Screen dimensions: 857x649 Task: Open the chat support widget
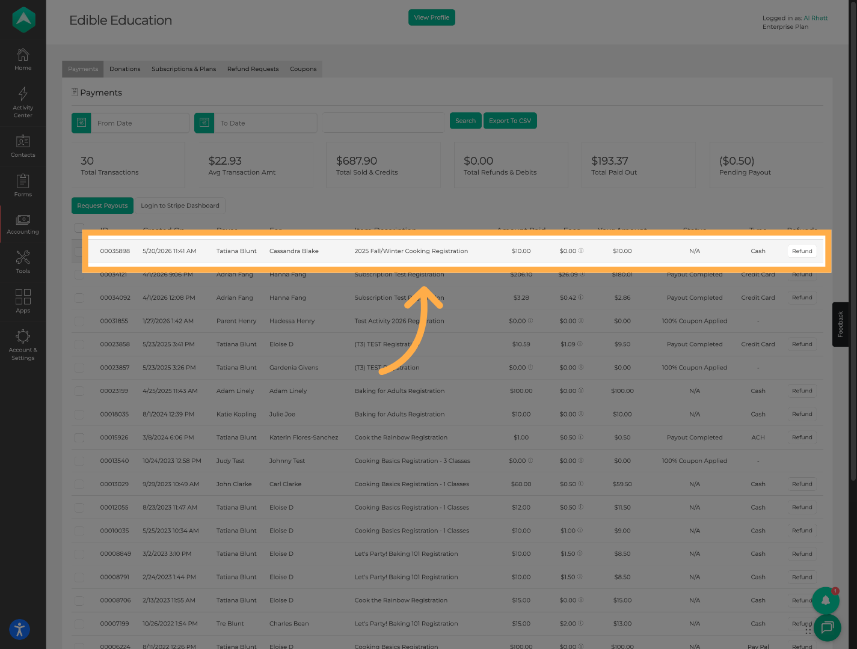[x=828, y=628]
